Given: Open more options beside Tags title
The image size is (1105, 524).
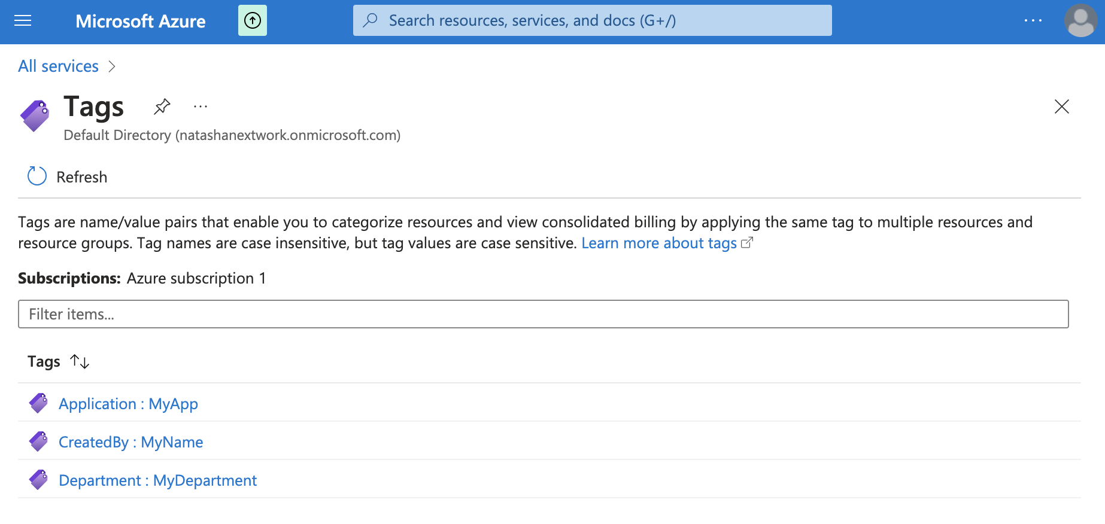Looking at the screenshot, I should pos(201,106).
